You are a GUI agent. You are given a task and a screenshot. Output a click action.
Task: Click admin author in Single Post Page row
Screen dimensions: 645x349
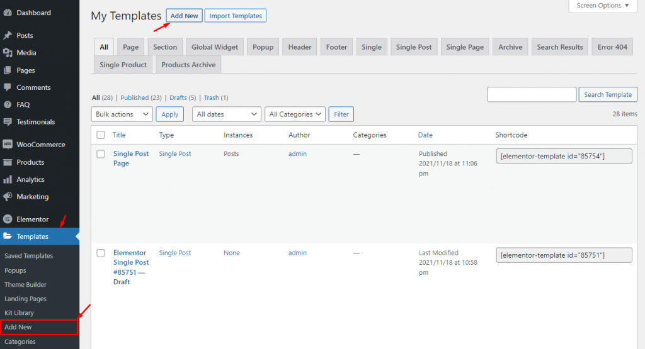coord(297,153)
